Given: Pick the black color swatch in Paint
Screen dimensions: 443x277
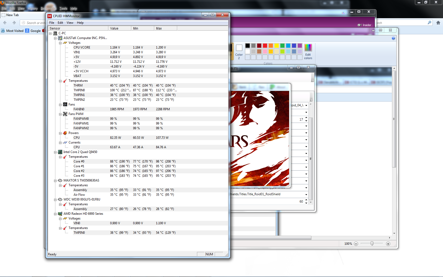Looking at the screenshot, I should pos(247,46).
